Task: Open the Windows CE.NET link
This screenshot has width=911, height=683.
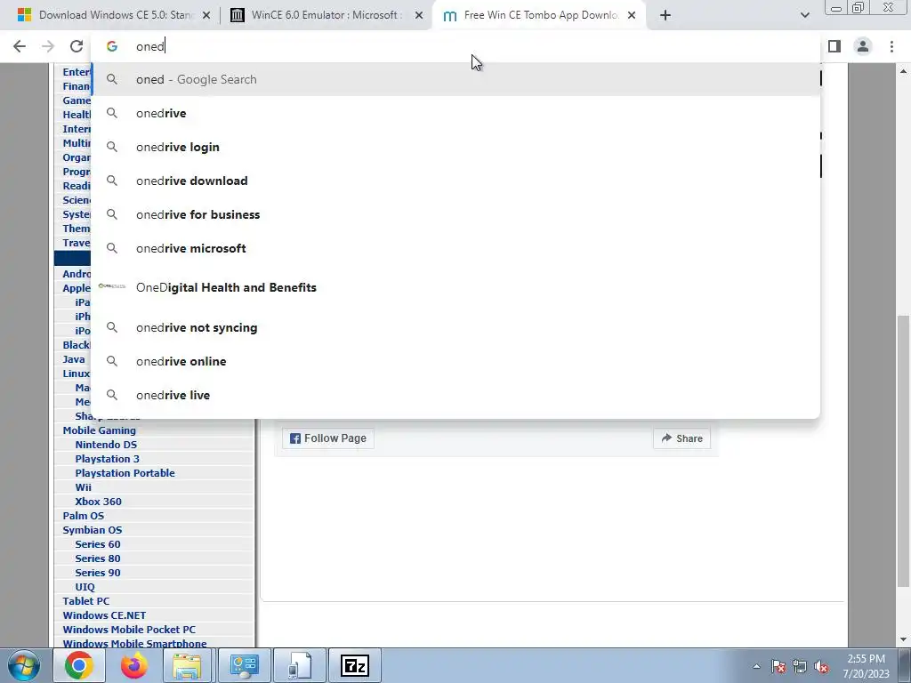Action: tap(104, 615)
